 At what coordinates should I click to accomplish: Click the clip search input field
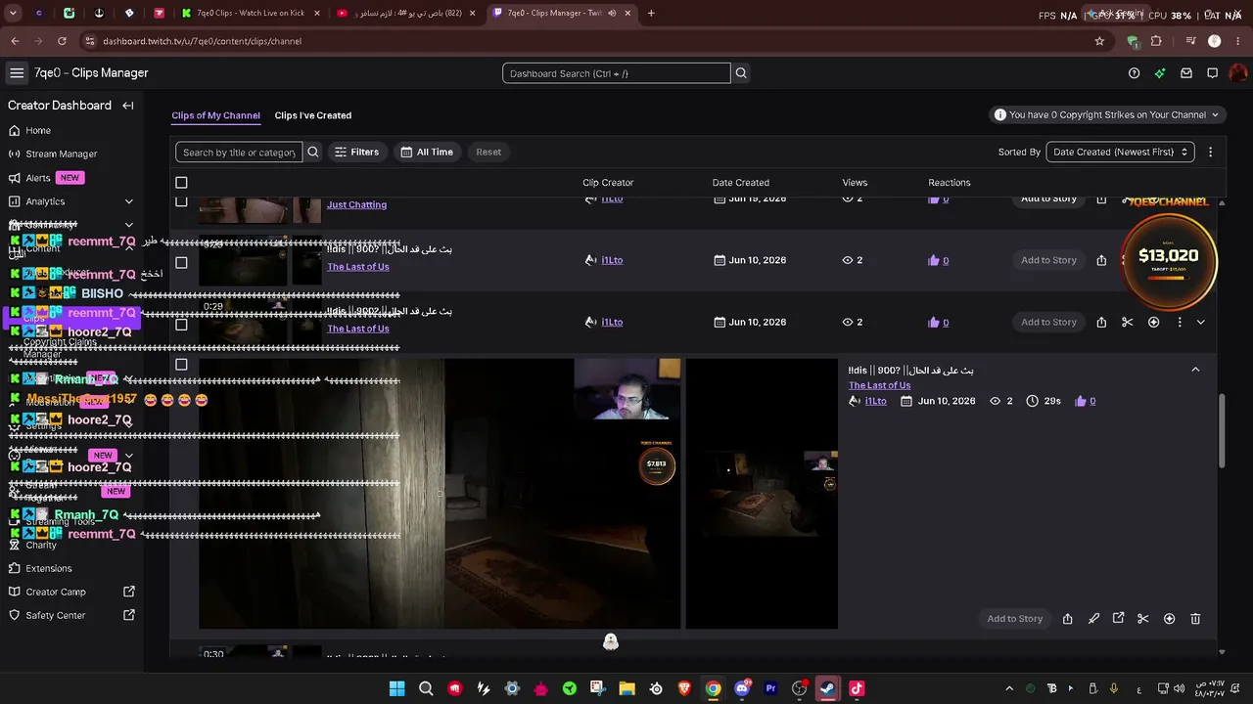(239, 152)
